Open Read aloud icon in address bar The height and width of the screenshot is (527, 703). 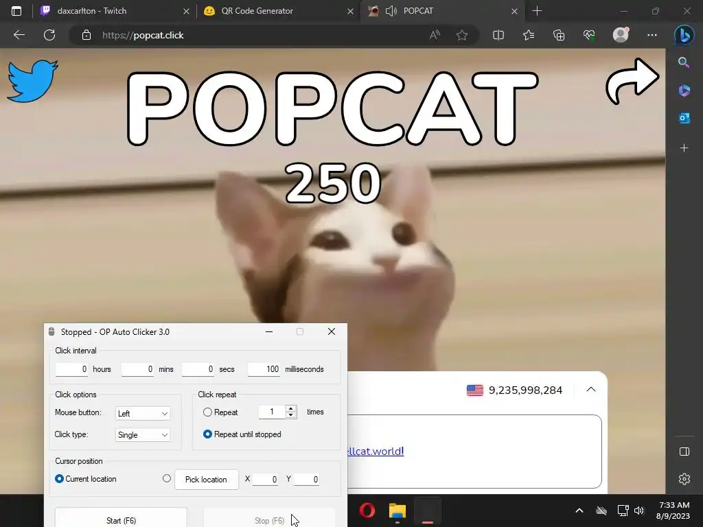pyautogui.click(x=435, y=35)
